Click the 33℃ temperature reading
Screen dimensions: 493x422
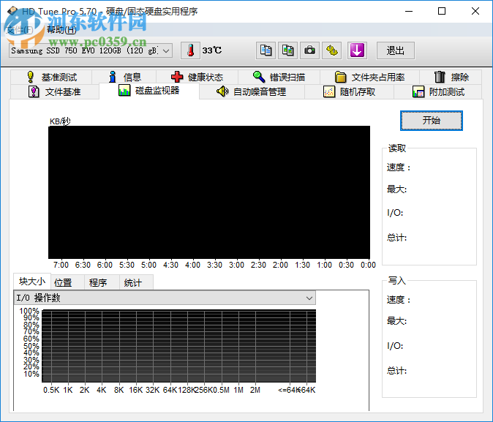212,50
